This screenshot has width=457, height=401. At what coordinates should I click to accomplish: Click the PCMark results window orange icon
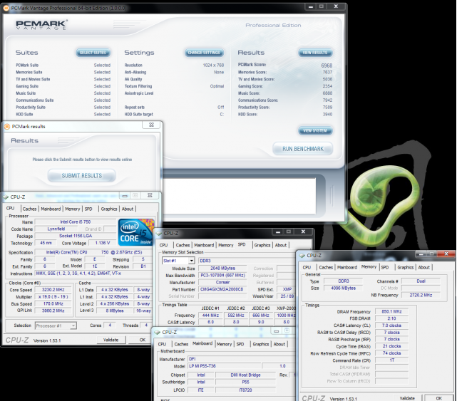tap(7, 126)
